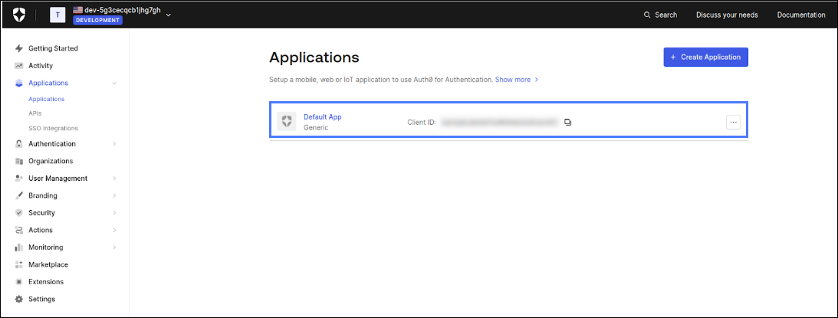Open the Default App link
Screen dimensions: 838x318
click(x=322, y=116)
